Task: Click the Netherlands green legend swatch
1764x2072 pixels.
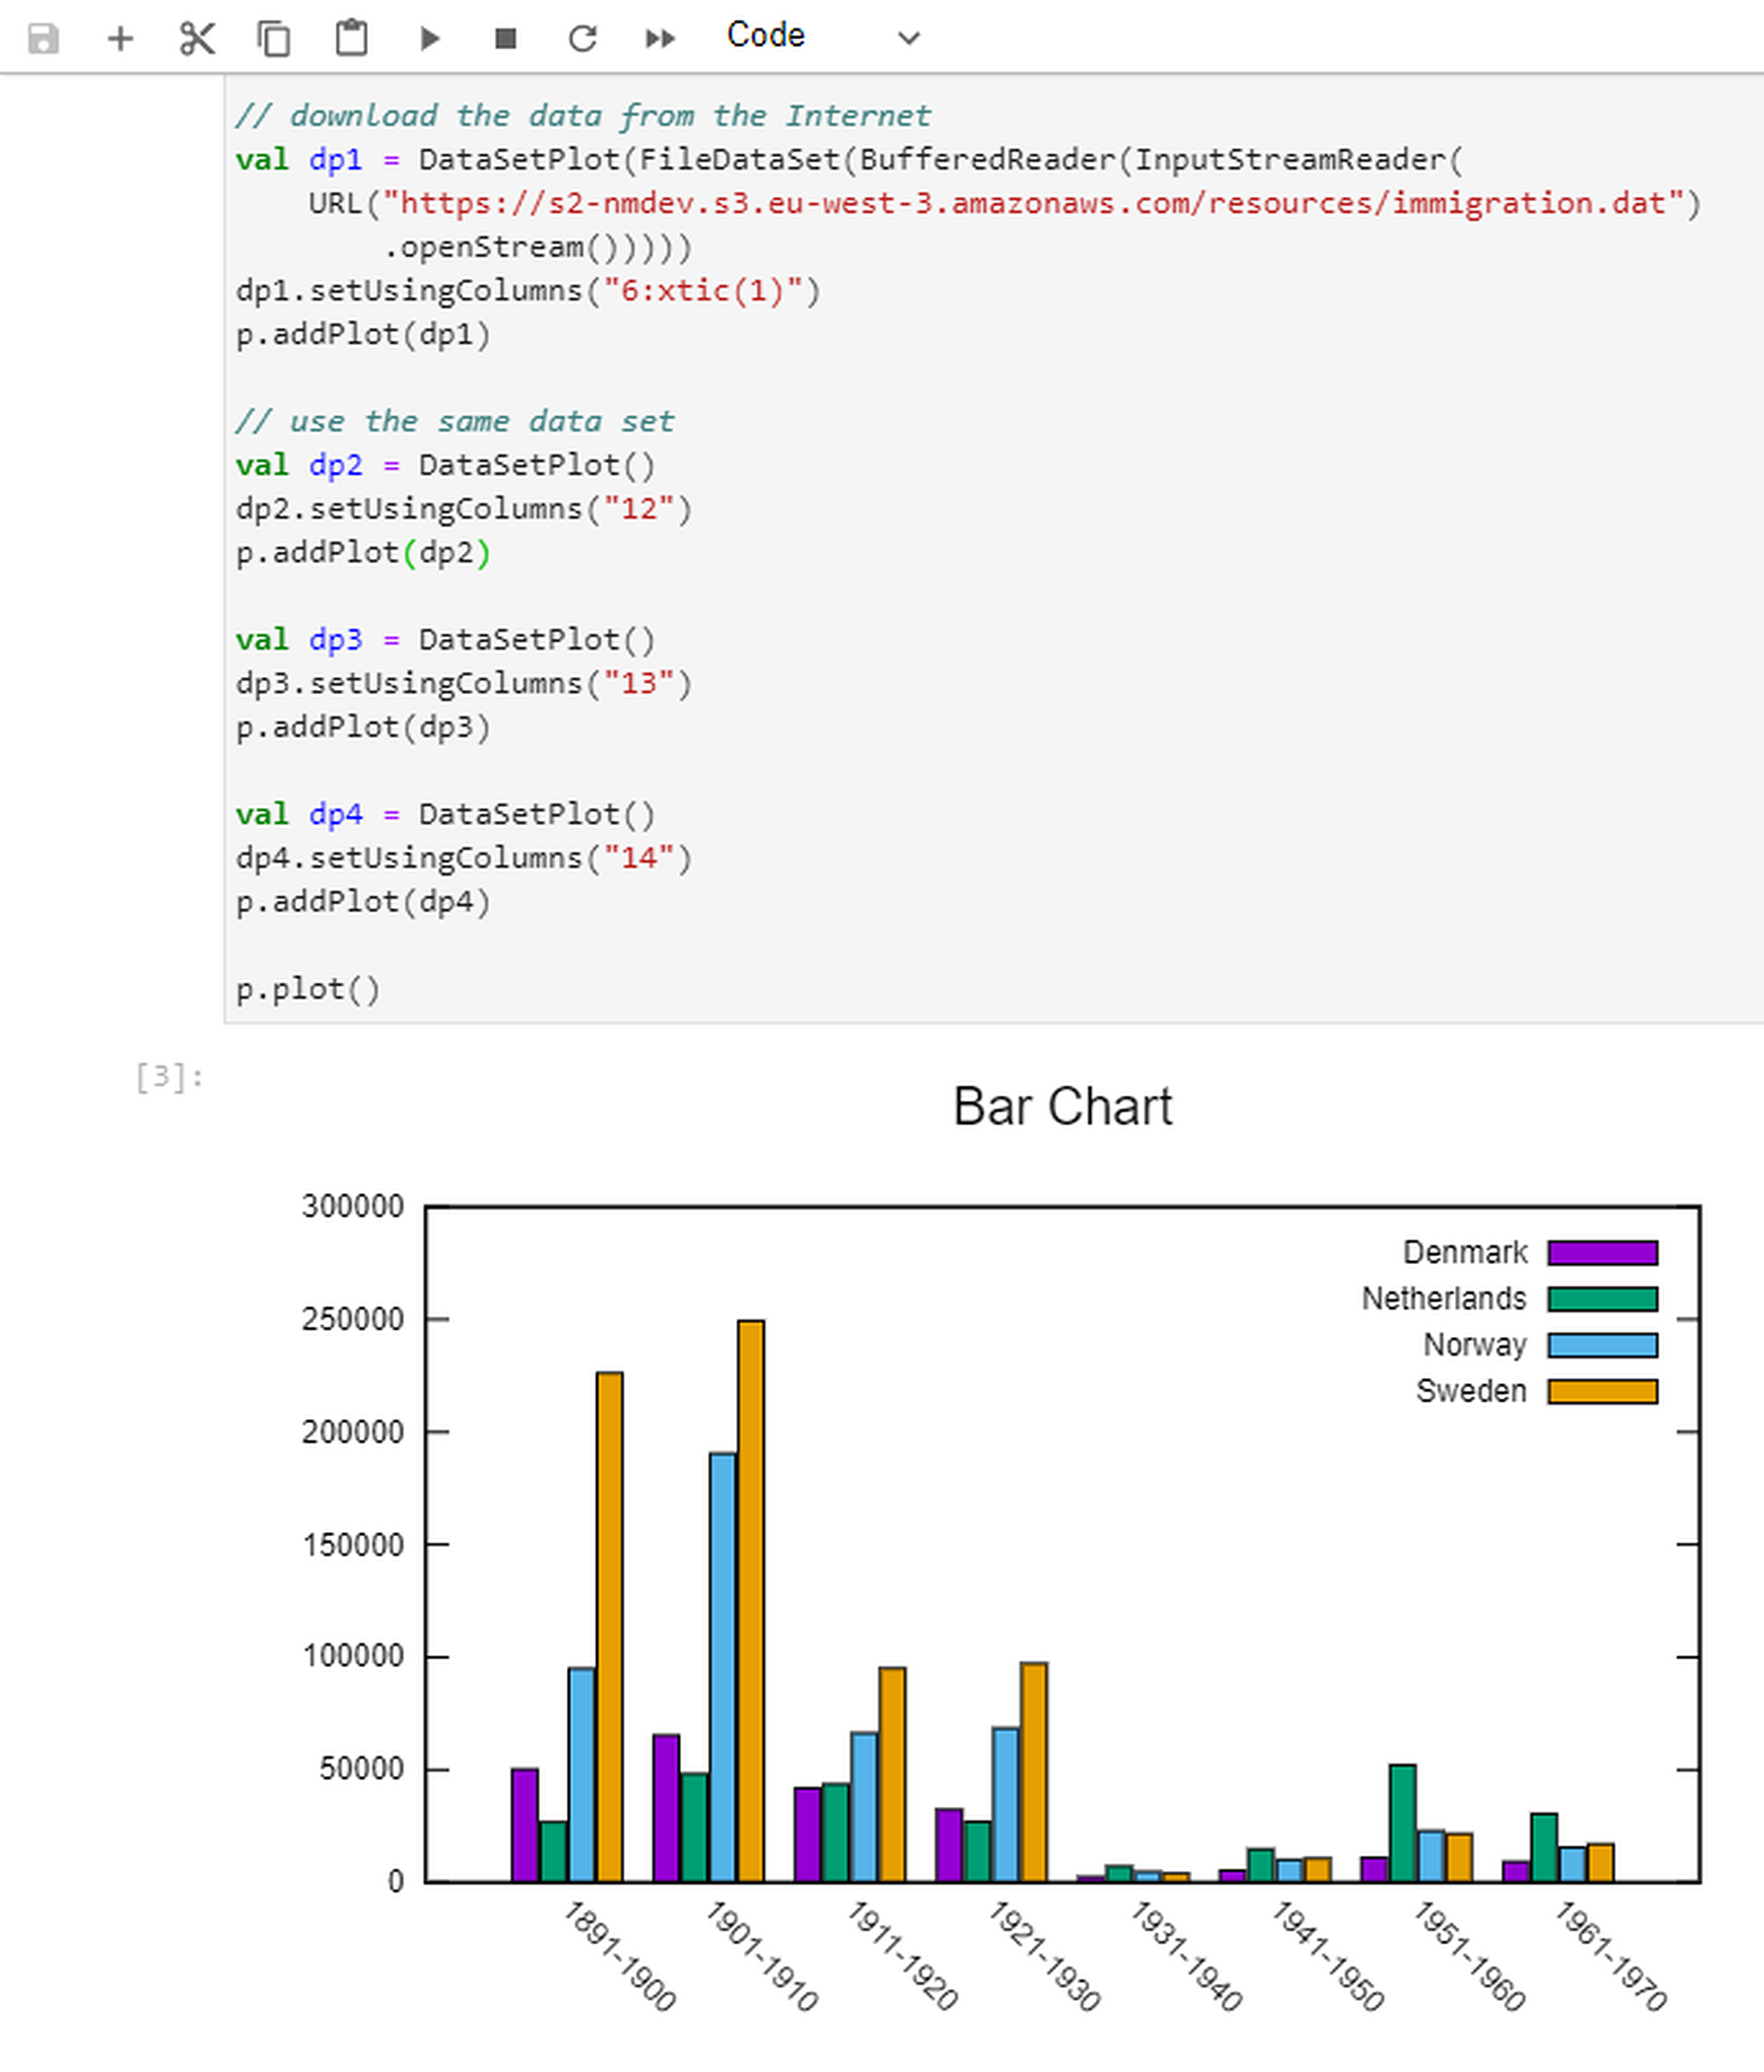Action: click(x=1602, y=1299)
